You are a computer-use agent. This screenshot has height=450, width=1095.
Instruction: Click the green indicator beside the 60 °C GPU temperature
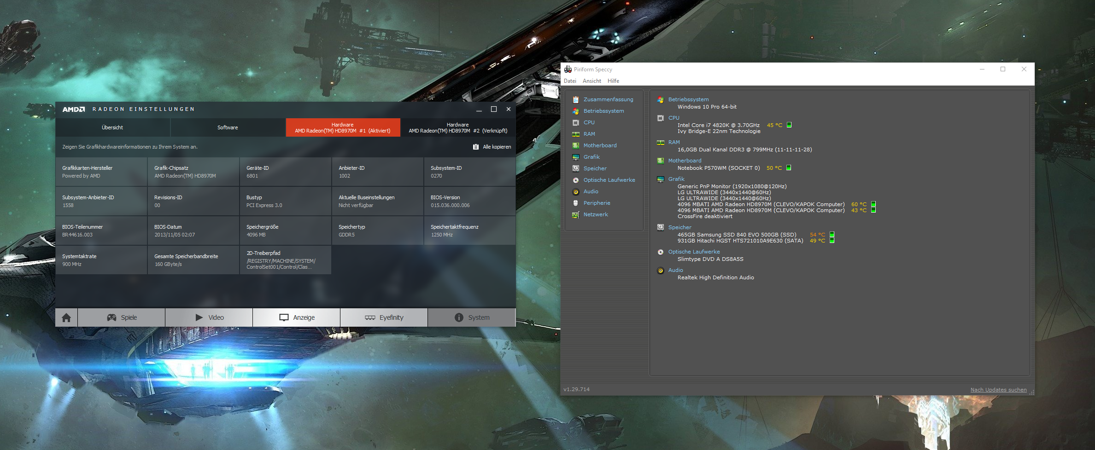pyautogui.click(x=873, y=204)
